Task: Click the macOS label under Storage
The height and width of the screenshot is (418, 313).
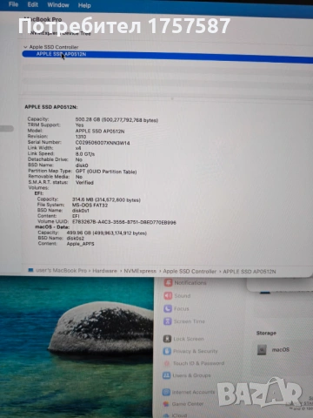Action: [x=281, y=350]
